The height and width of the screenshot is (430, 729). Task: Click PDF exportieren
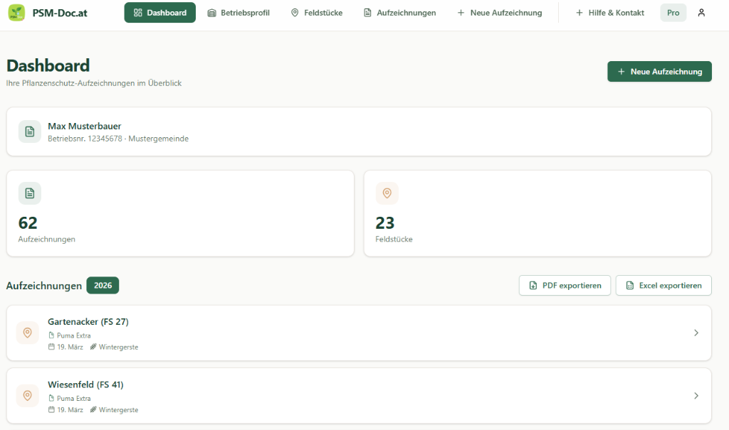565,285
